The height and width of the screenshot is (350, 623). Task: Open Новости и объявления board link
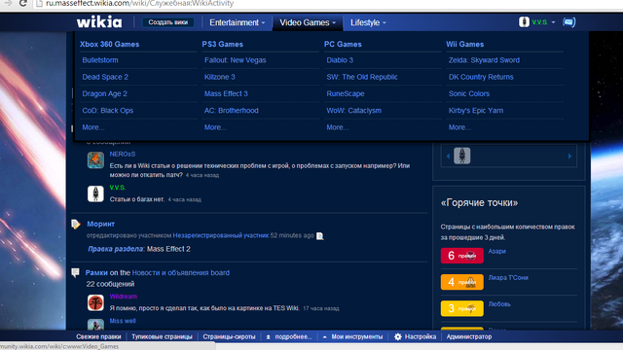180,273
